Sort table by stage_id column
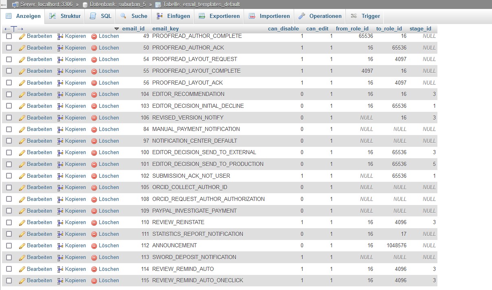This screenshot has width=492, height=290. [420, 29]
